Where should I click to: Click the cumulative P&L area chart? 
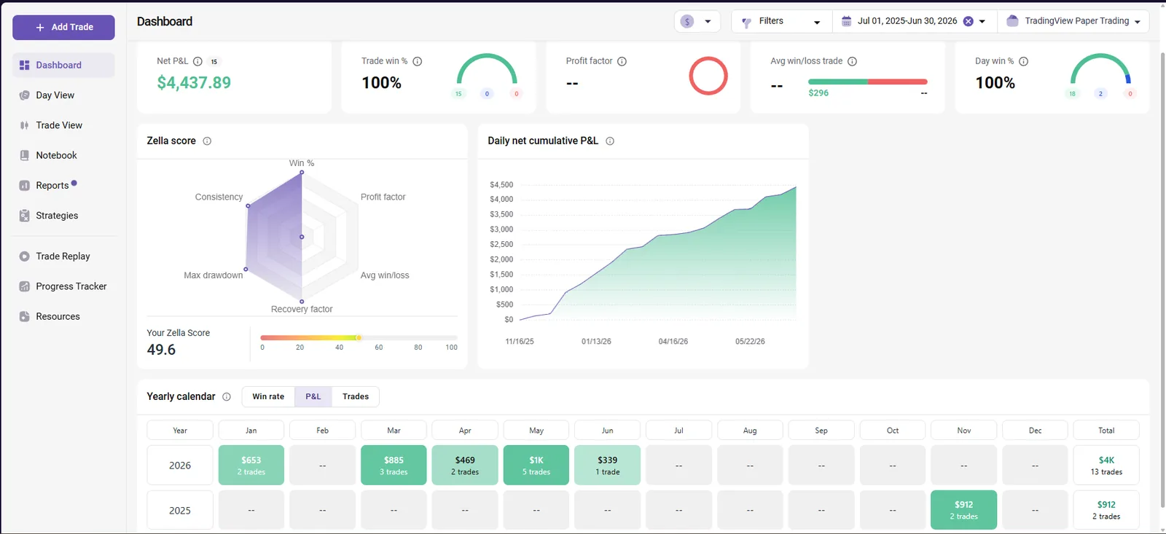coord(657,252)
